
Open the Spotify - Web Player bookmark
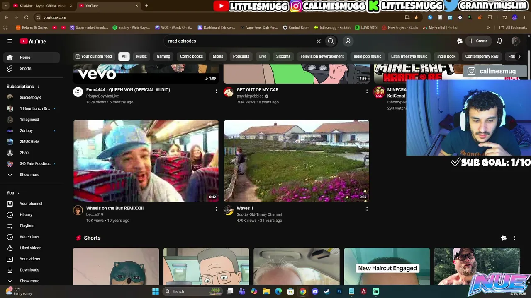click(131, 28)
